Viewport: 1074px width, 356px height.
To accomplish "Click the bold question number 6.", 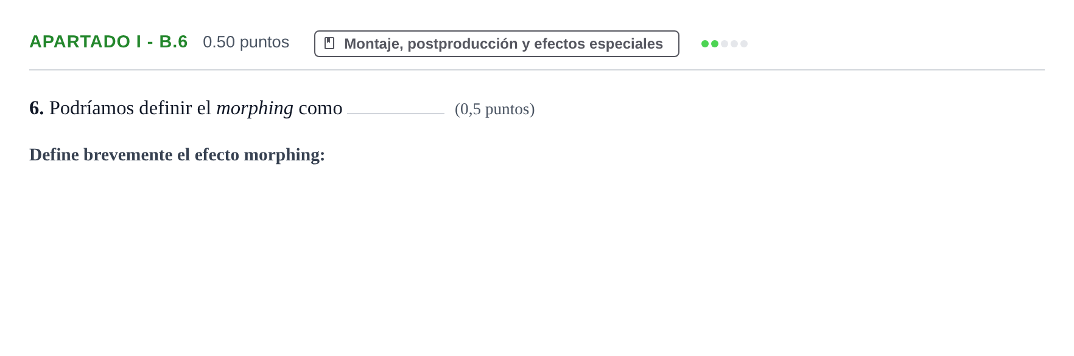I will pyautogui.click(x=37, y=108).
